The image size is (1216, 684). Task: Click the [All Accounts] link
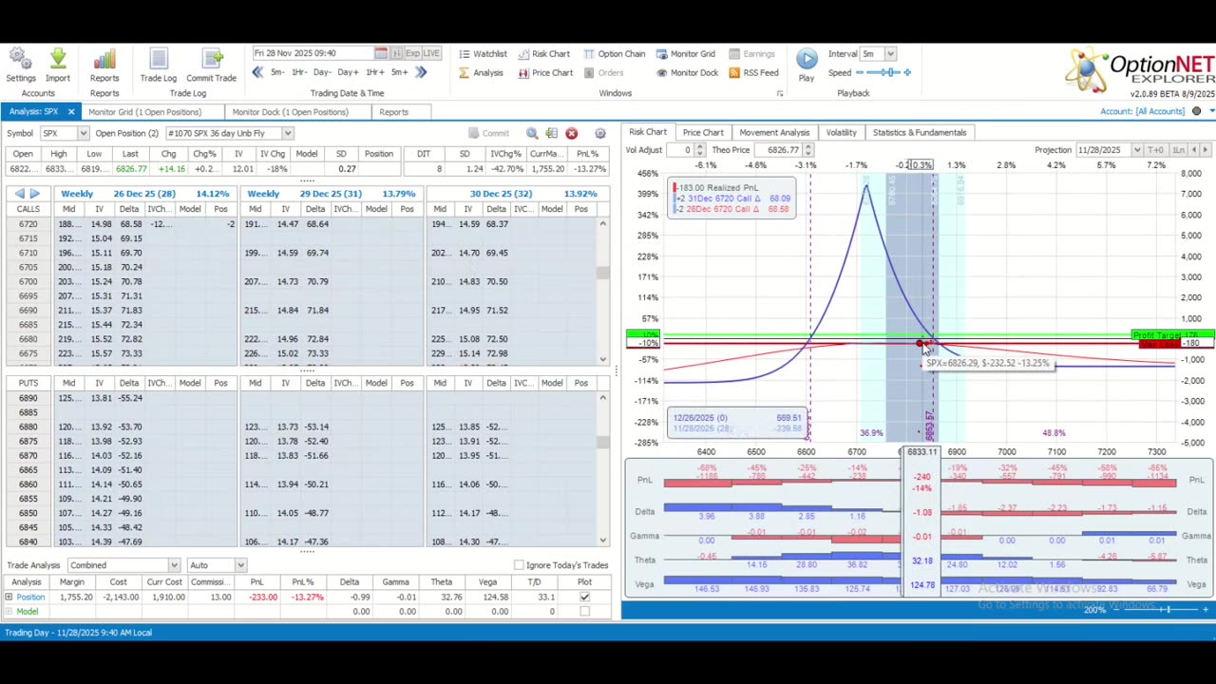pyautogui.click(x=1160, y=112)
